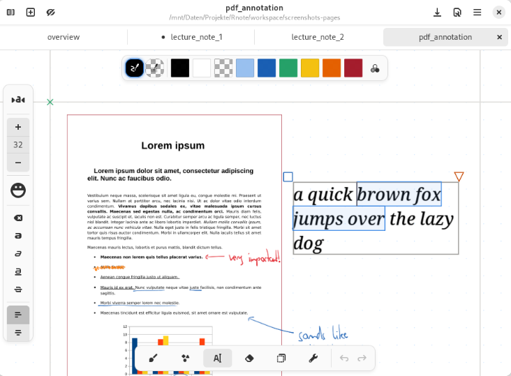
Task: Open a new tab with plus icon
Action: pos(31,13)
